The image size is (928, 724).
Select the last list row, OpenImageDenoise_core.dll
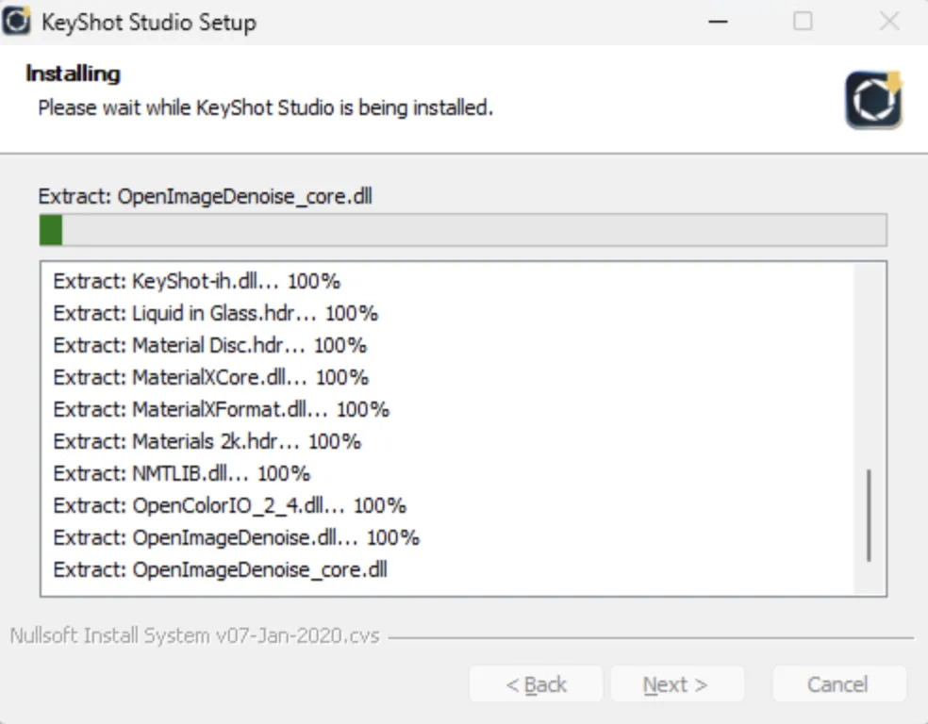click(220, 569)
